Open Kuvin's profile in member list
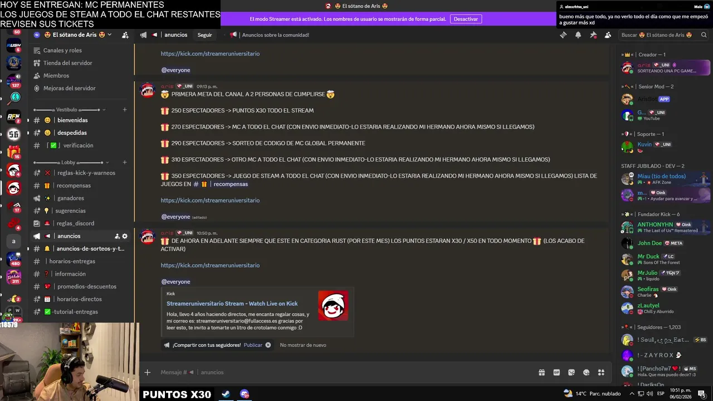The height and width of the screenshot is (401, 713). click(x=665, y=147)
